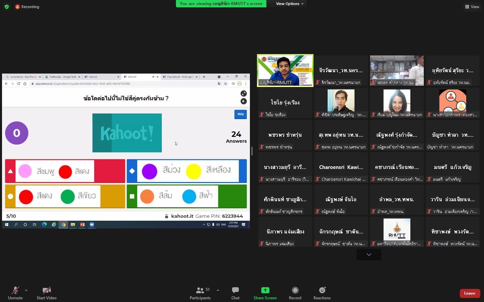Image resolution: width=484 pixels, height=302 pixels.
Task: Switch to Play Kahoot Enter game tab
Action: pyautogui.click(x=180, y=77)
